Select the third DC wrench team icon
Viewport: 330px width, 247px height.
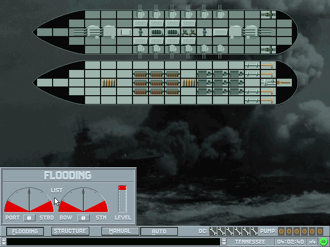[229, 231]
